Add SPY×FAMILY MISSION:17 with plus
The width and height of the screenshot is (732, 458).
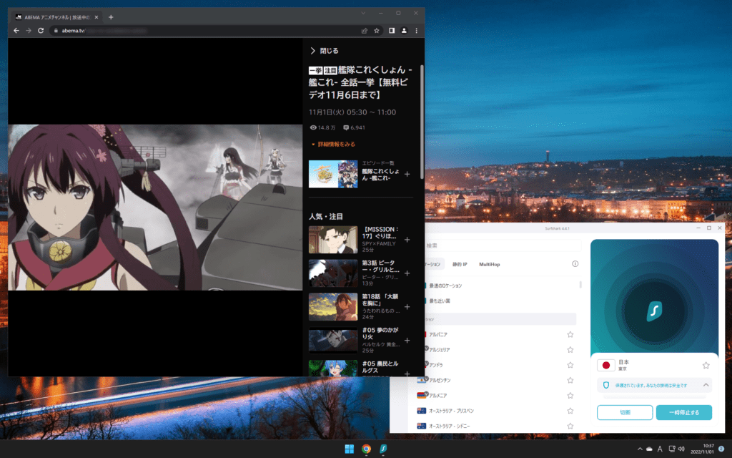coord(407,240)
